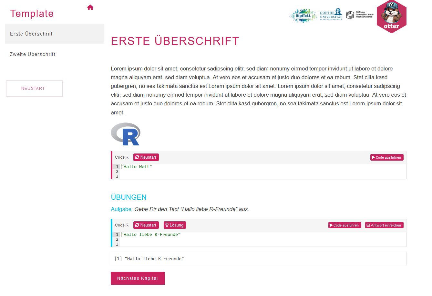Click the ÜBUNGEN heading
Viewport: 432px width, 296px height.
129,197
